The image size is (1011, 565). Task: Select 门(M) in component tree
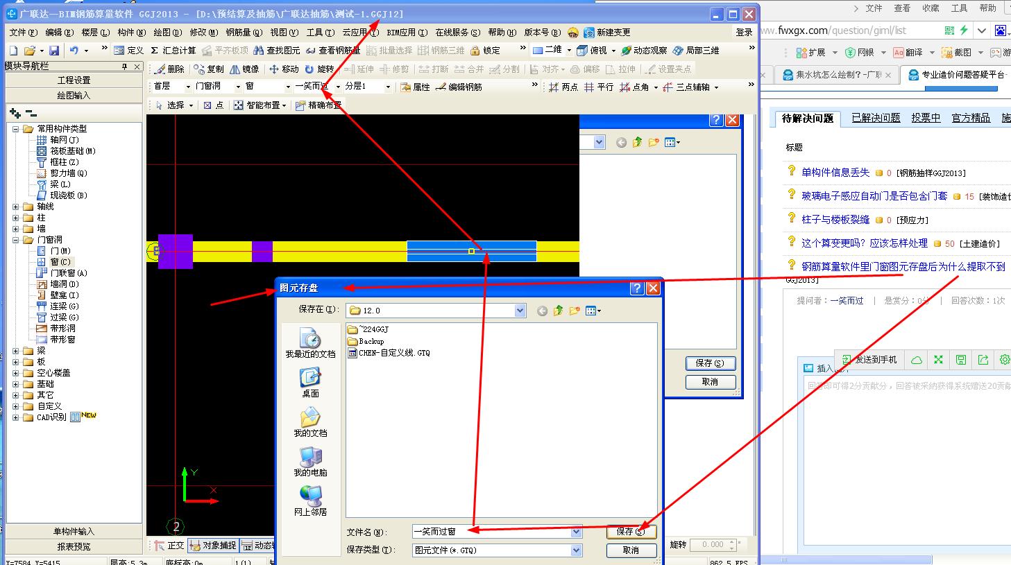pos(60,251)
